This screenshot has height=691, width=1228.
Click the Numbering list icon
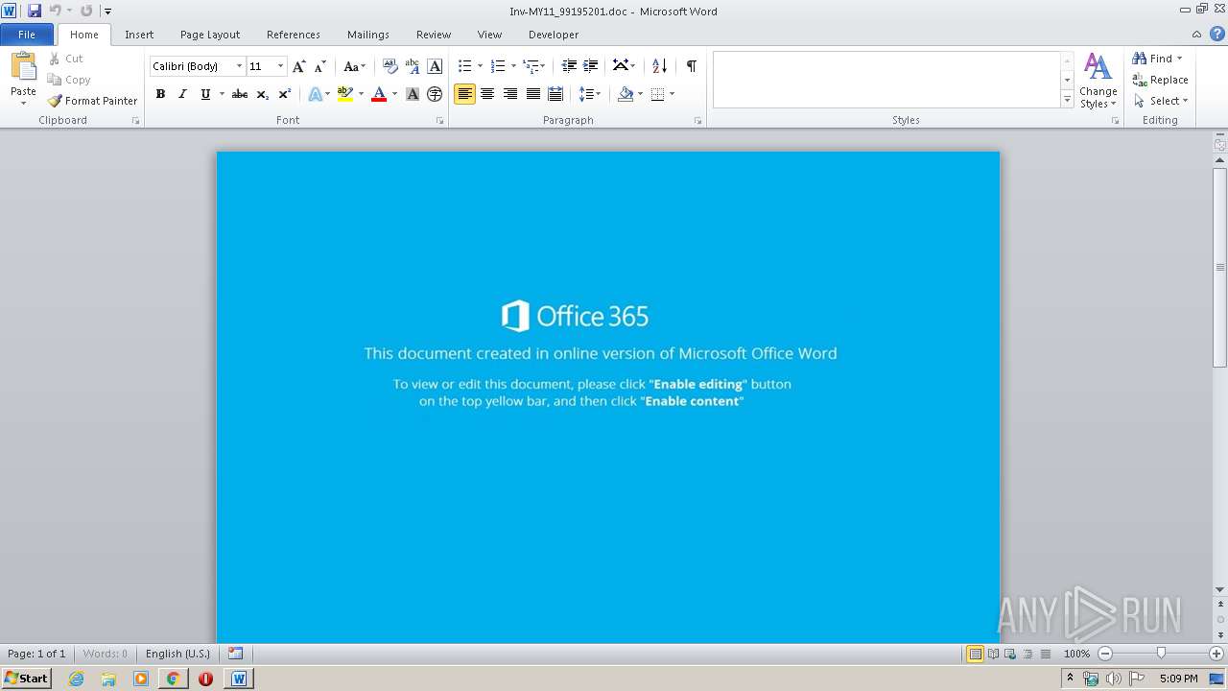[497, 66]
